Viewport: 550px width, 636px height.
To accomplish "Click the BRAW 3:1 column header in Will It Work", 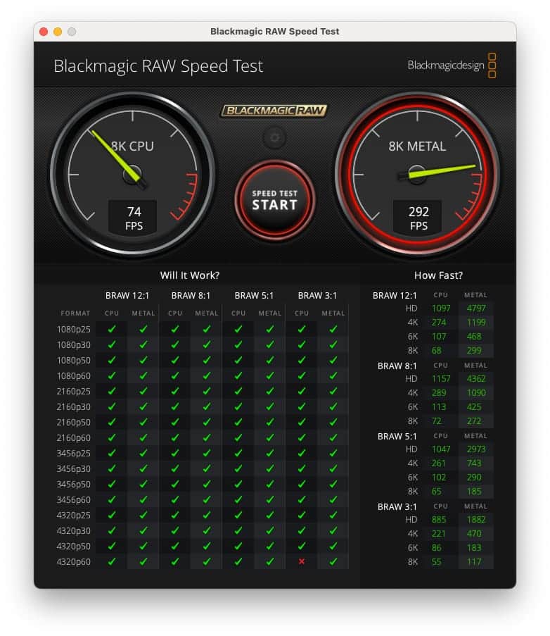I will [x=317, y=296].
